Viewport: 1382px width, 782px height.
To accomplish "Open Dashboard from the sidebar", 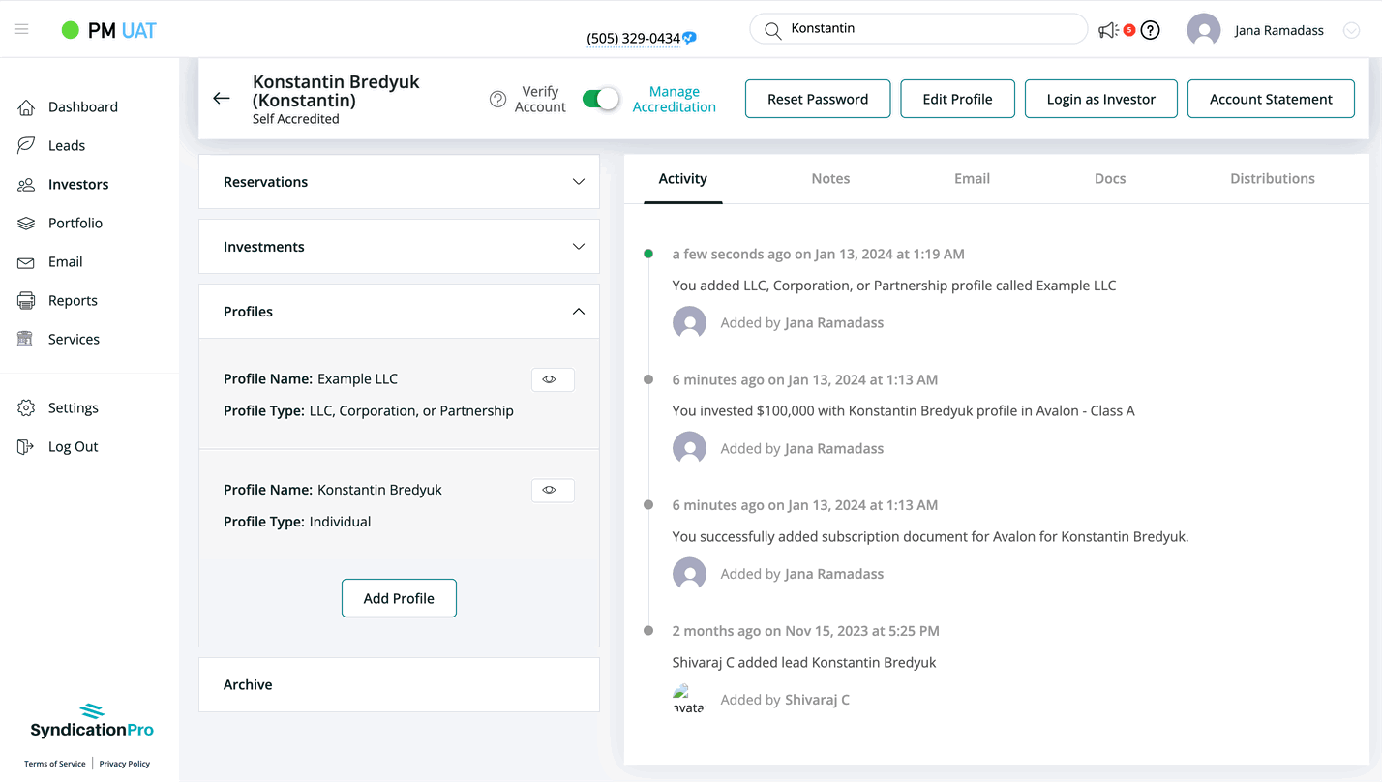I will (82, 107).
